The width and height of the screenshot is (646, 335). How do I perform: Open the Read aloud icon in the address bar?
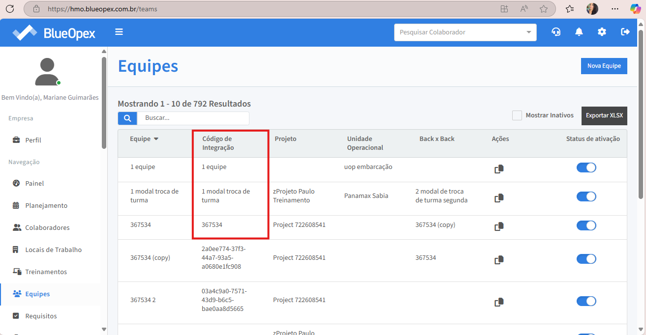pyautogui.click(x=524, y=9)
